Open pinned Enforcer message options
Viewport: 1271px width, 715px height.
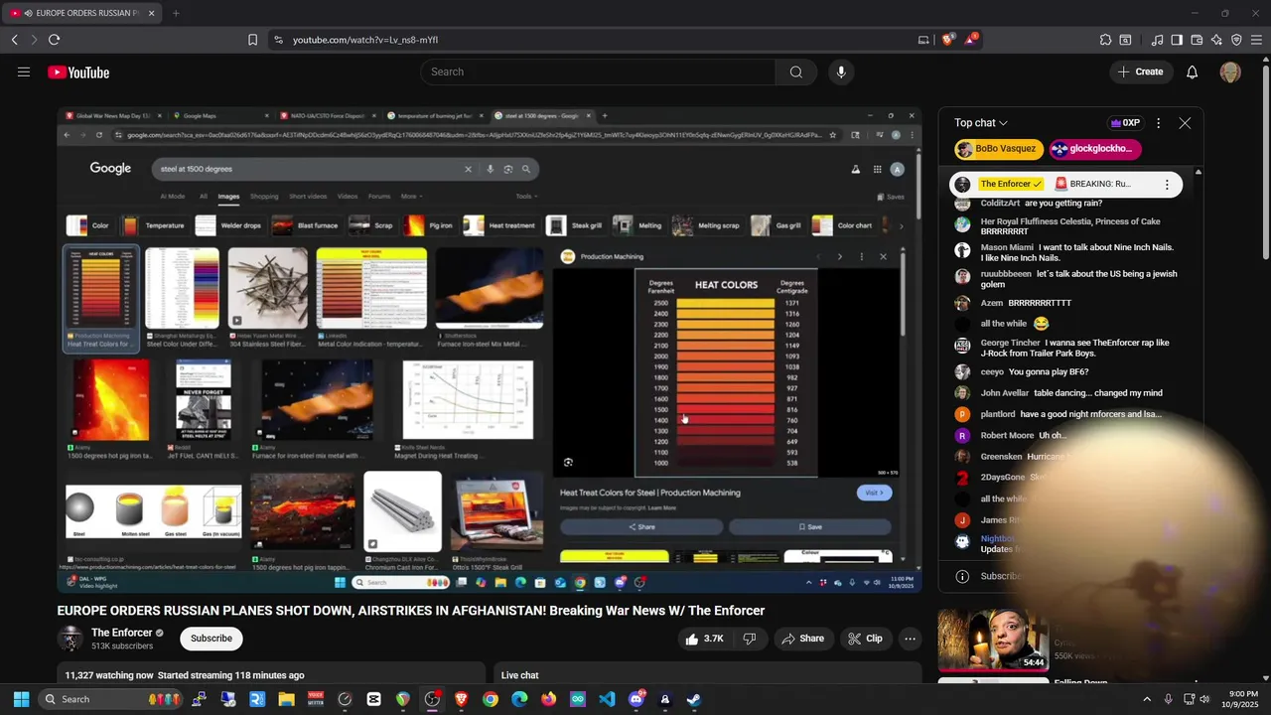(x=1166, y=184)
